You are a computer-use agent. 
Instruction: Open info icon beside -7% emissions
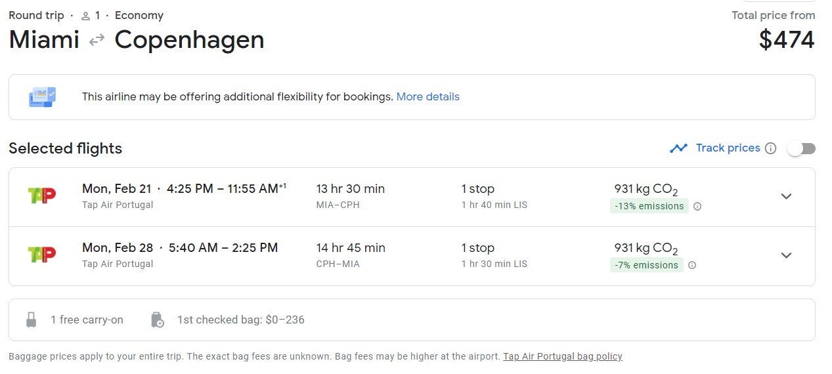point(692,265)
